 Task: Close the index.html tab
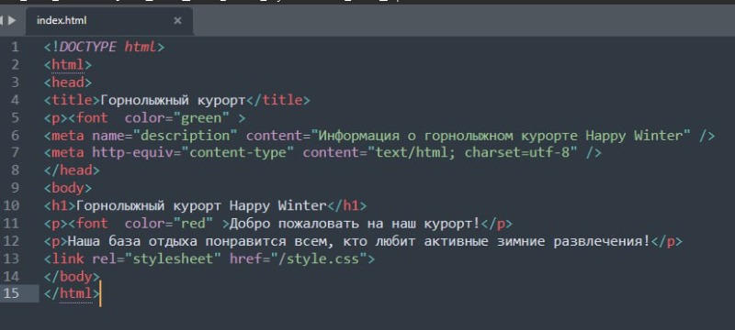pos(177,20)
